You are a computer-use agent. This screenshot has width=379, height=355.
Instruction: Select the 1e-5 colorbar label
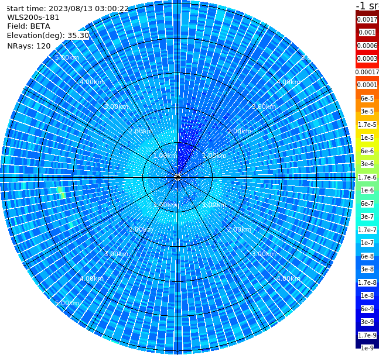tap(367, 137)
